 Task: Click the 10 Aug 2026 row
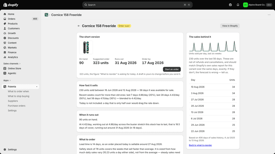[x=213, y=87]
